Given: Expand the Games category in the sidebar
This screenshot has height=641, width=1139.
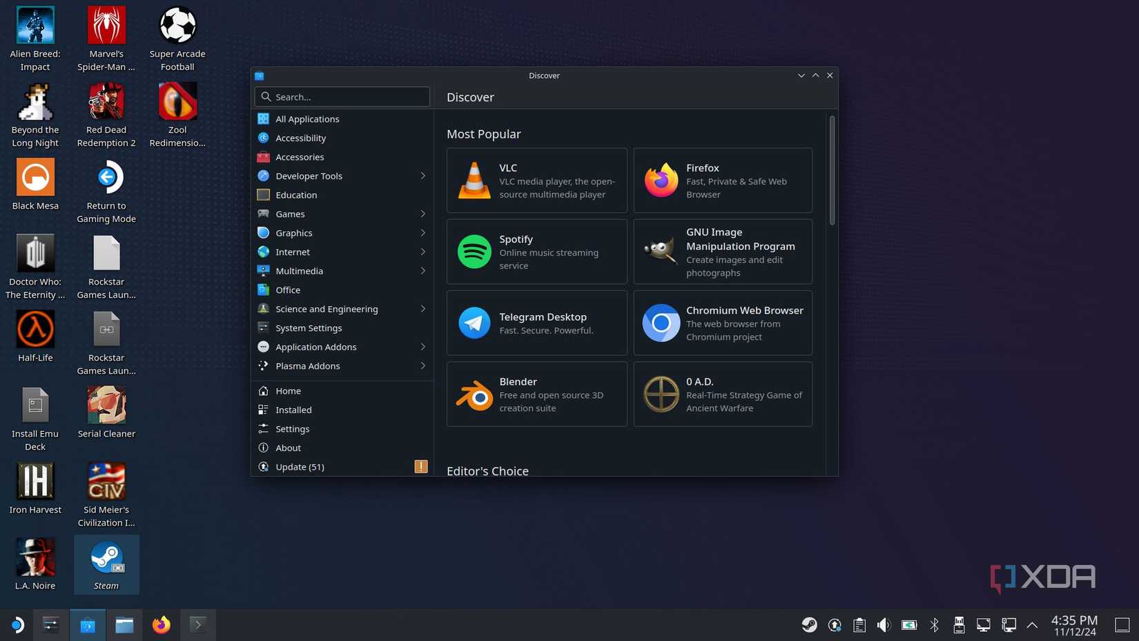Looking at the screenshot, I should pos(290,213).
